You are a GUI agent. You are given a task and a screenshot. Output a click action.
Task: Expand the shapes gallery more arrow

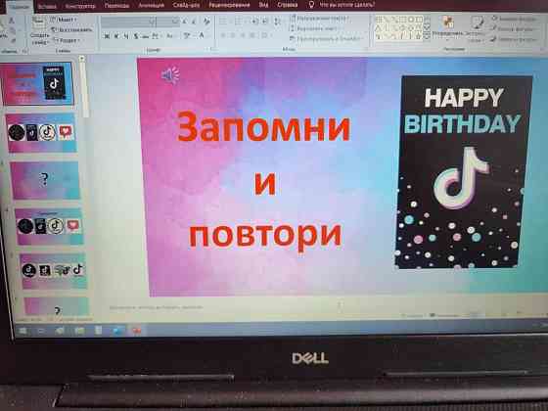[x=427, y=35]
